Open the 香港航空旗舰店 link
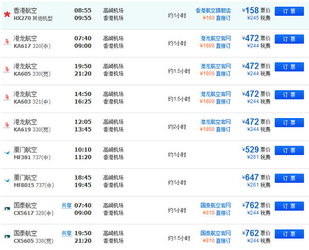Screen dimensions: 309x250 [213, 10]
